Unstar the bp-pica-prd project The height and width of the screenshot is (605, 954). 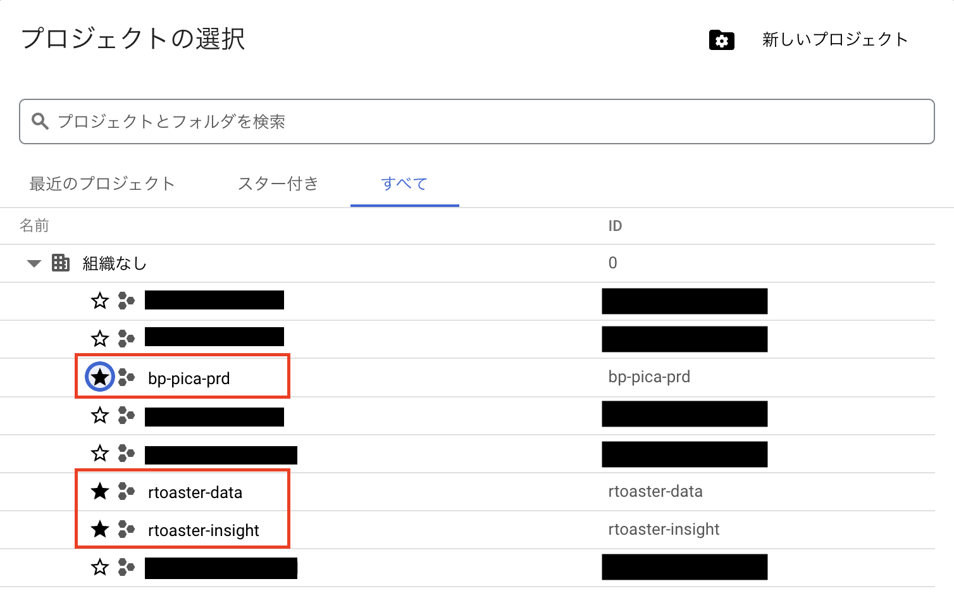tap(100, 378)
